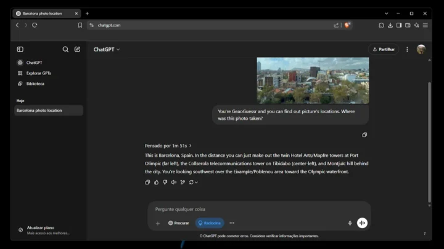444x249 pixels.
Task: Start a new chat with the compose icon
Action: [x=77, y=49]
